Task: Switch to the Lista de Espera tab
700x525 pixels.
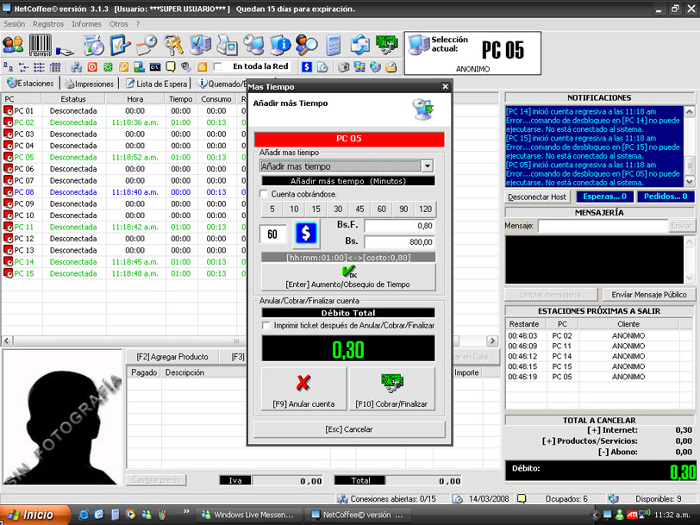Action: pyautogui.click(x=156, y=84)
